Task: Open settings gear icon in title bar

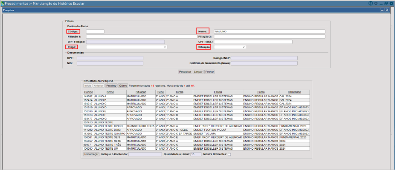Action: point(375,3)
